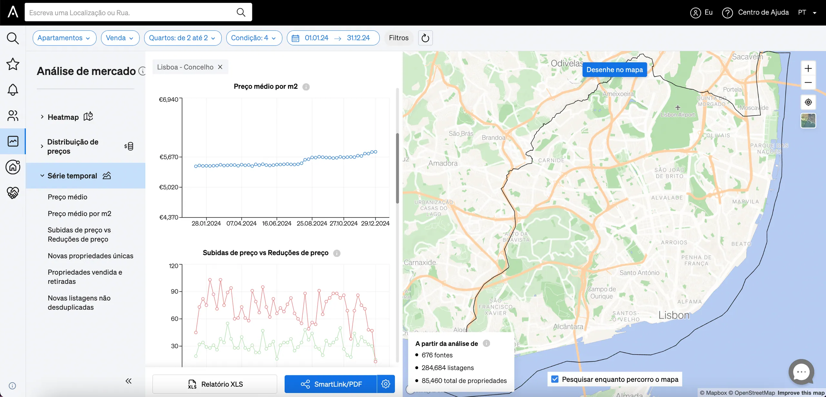Image resolution: width=826 pixels, height=397 pixels.
Task: Collapse the panel with double chevron icon
Action: pyautogui.click(x=128, y=381)
